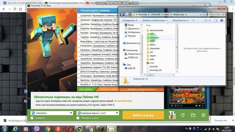Open Internet Explorer from the taskbar
Viewport: 235px width, 132px height.
(15, 129)
